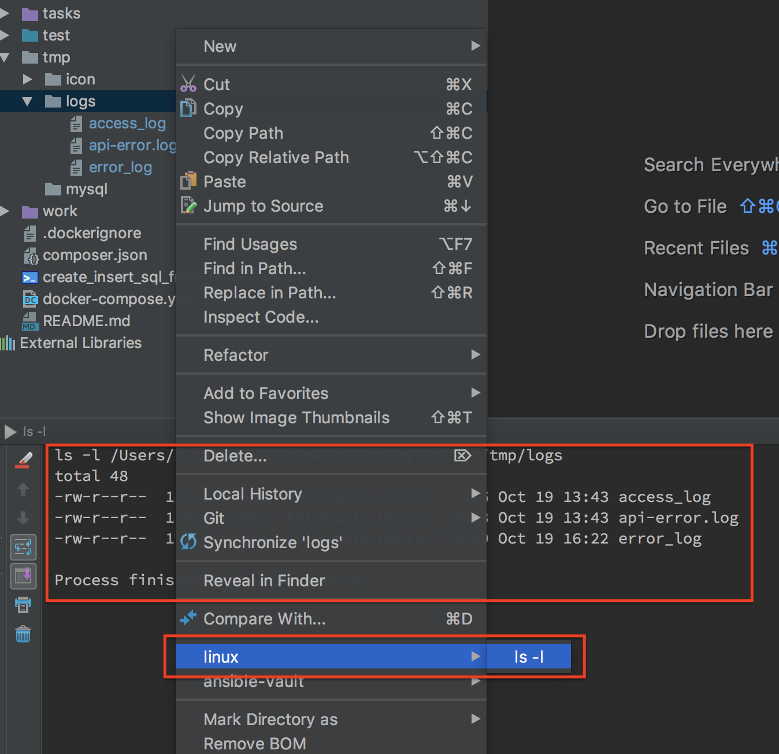The width and height of the screenshot is (779, 754).
Task: Collapse the logs folder
Action: pyautogui.click(x=27, y=101)
